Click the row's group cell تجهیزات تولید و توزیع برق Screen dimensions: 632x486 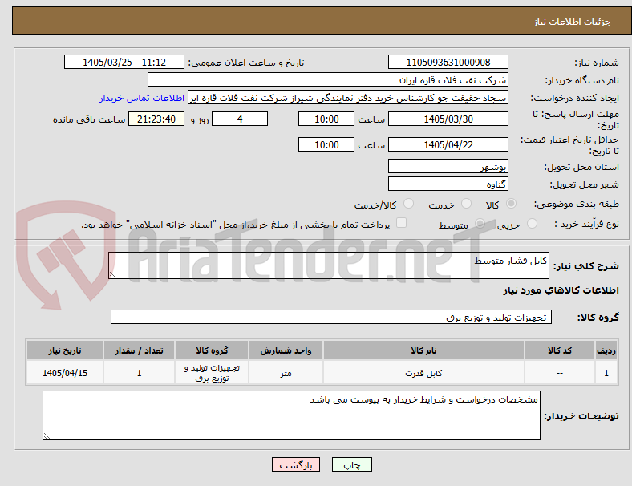(212, 373)
